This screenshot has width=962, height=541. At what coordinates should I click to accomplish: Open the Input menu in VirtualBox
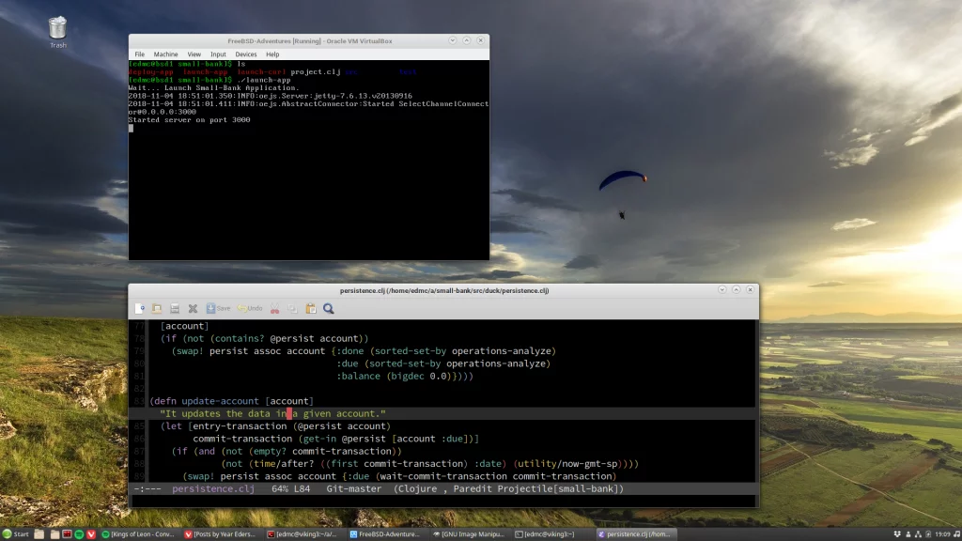click(x=218, y=54)
